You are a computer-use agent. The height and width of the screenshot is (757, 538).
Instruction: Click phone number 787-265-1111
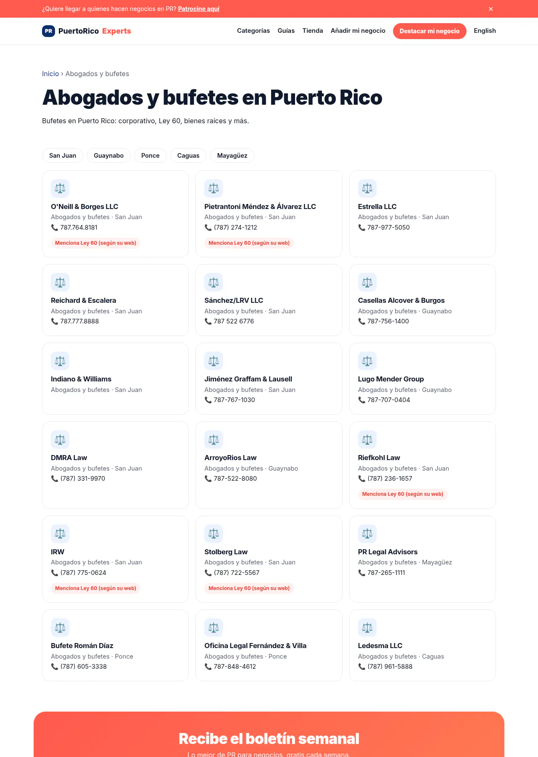386,573
